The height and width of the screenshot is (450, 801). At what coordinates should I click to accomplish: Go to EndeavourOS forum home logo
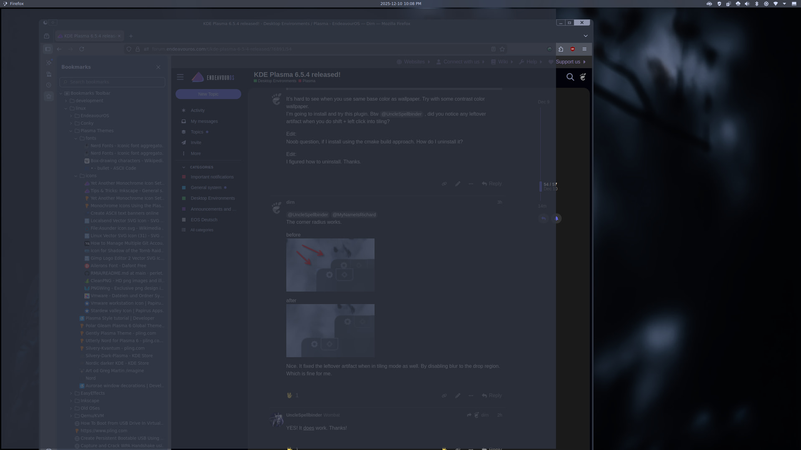coord(213,77)
